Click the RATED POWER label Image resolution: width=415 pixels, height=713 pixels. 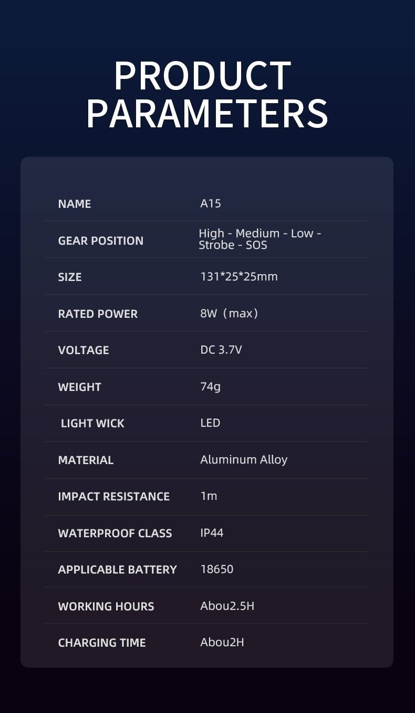click(x=98, y=314)
